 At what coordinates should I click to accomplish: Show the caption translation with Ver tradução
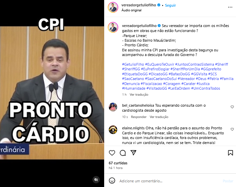click(x=139, y=95)
